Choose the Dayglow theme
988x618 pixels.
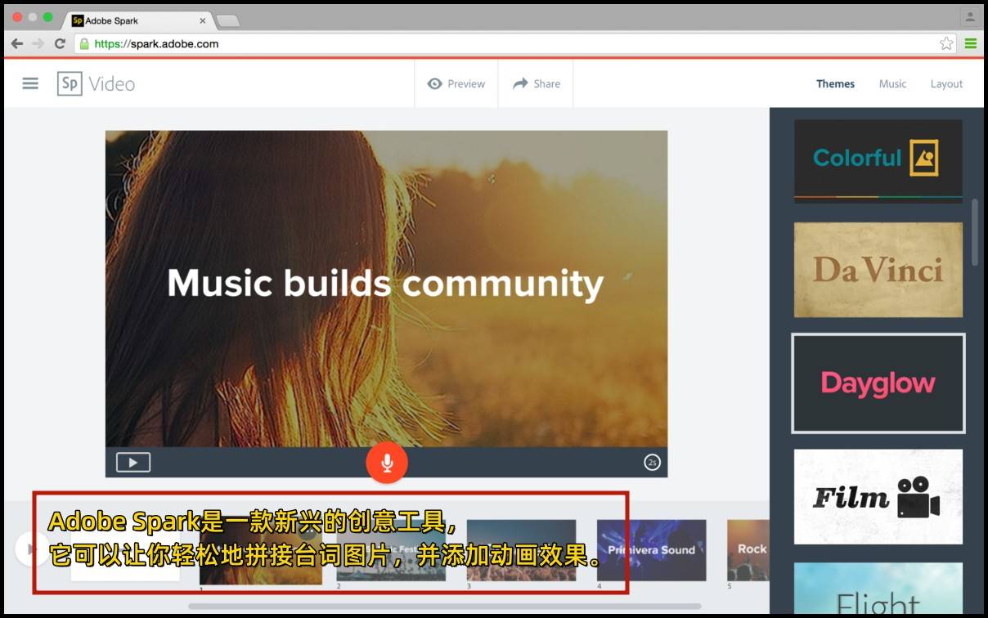[878, 383]
